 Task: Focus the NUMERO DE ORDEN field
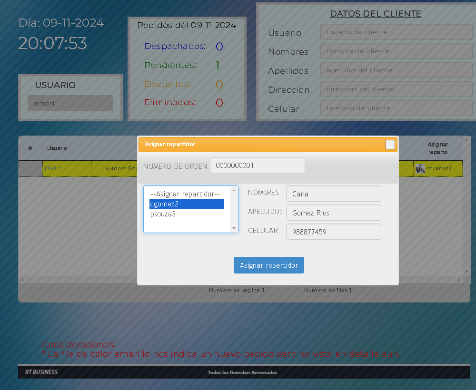tap(257, 166)
